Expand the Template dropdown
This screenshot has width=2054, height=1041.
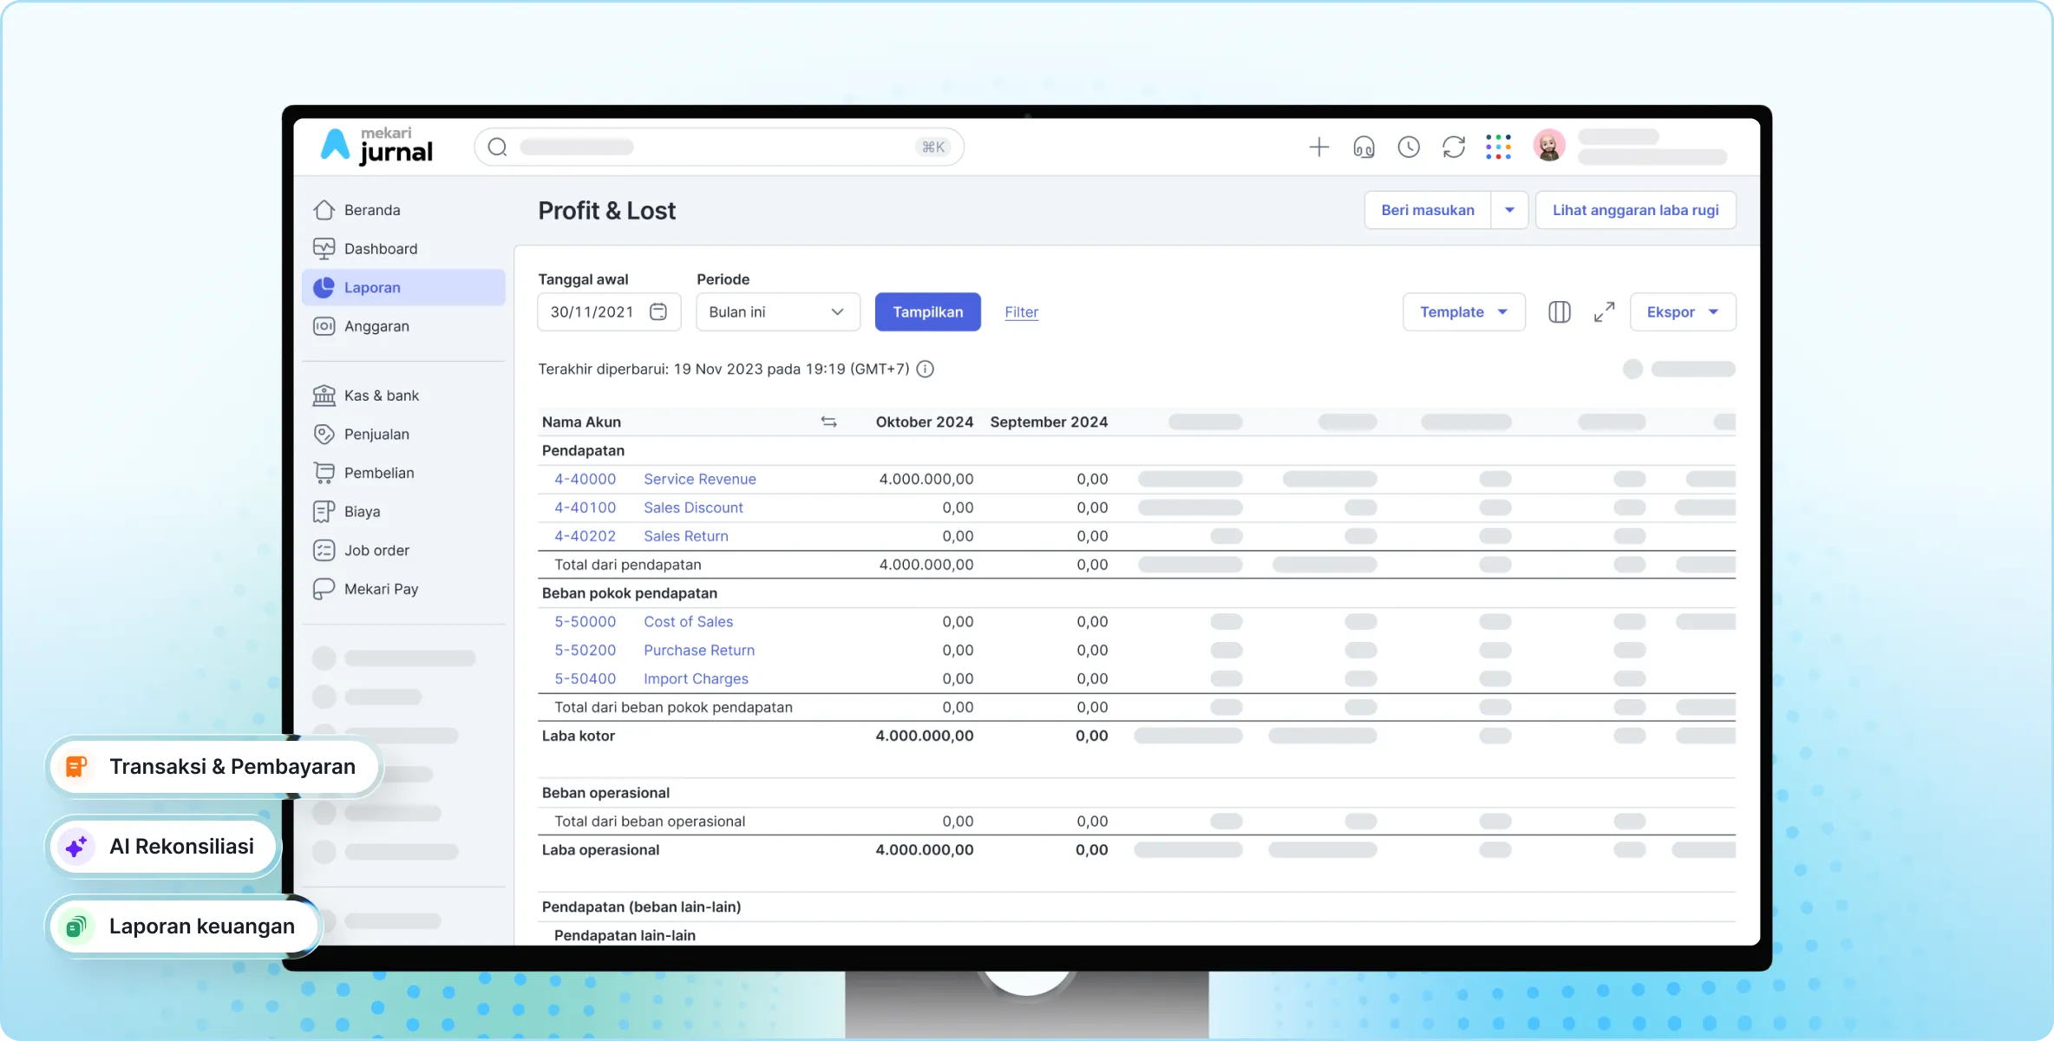(x=1464, y=311)
